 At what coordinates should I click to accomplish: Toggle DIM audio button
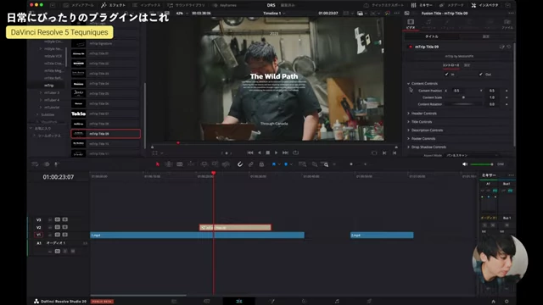[x=501, y=164]
